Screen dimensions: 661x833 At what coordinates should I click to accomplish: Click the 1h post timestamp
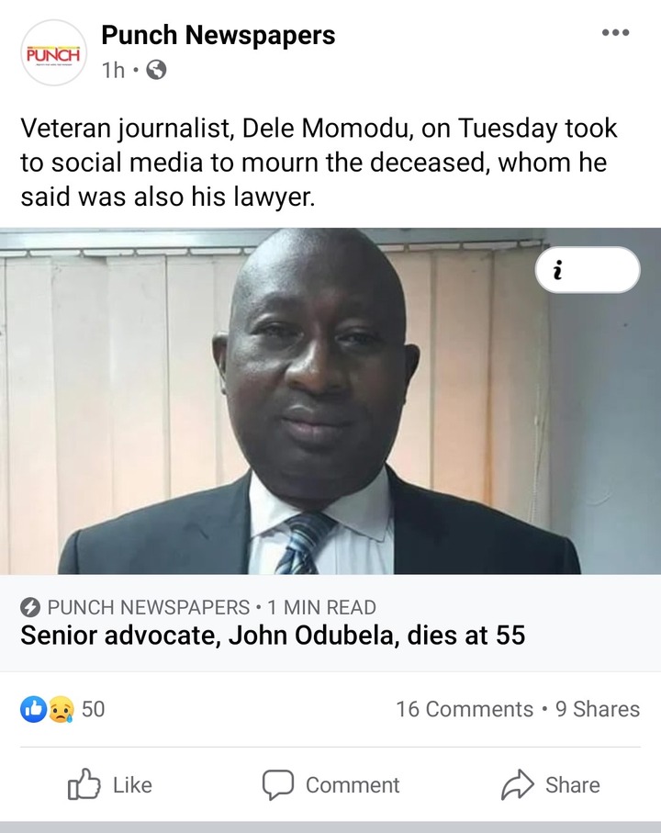113,70
